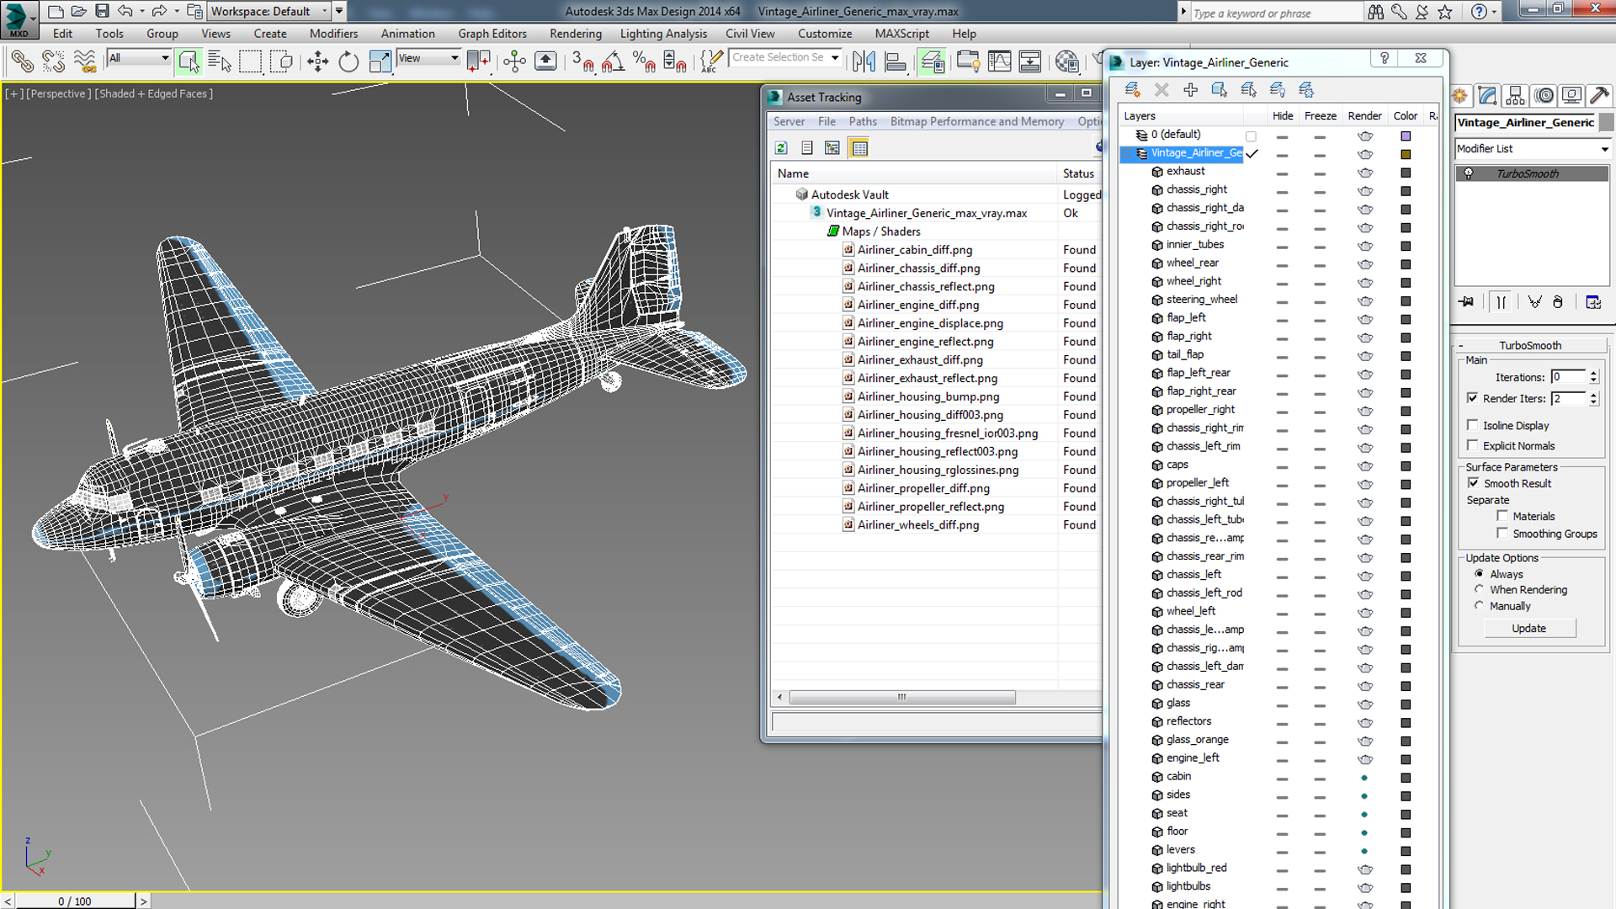Click the Render column header in layers

(x=1364, y=116)
